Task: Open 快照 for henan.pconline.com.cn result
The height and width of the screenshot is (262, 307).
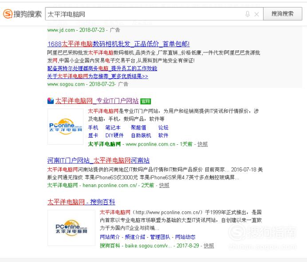Action: coord(164,185)
